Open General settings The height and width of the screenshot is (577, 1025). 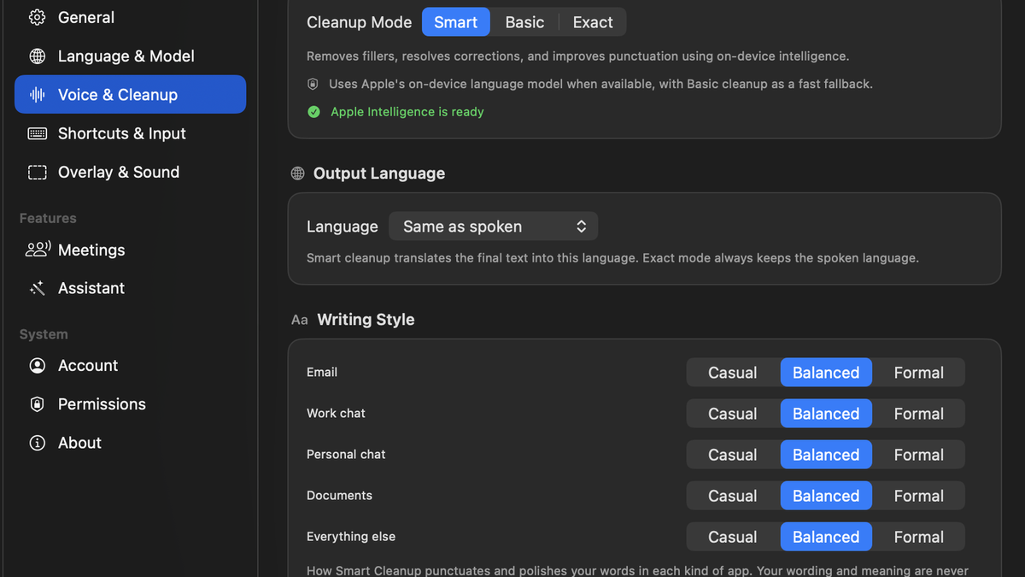click(x=130, y=17)
